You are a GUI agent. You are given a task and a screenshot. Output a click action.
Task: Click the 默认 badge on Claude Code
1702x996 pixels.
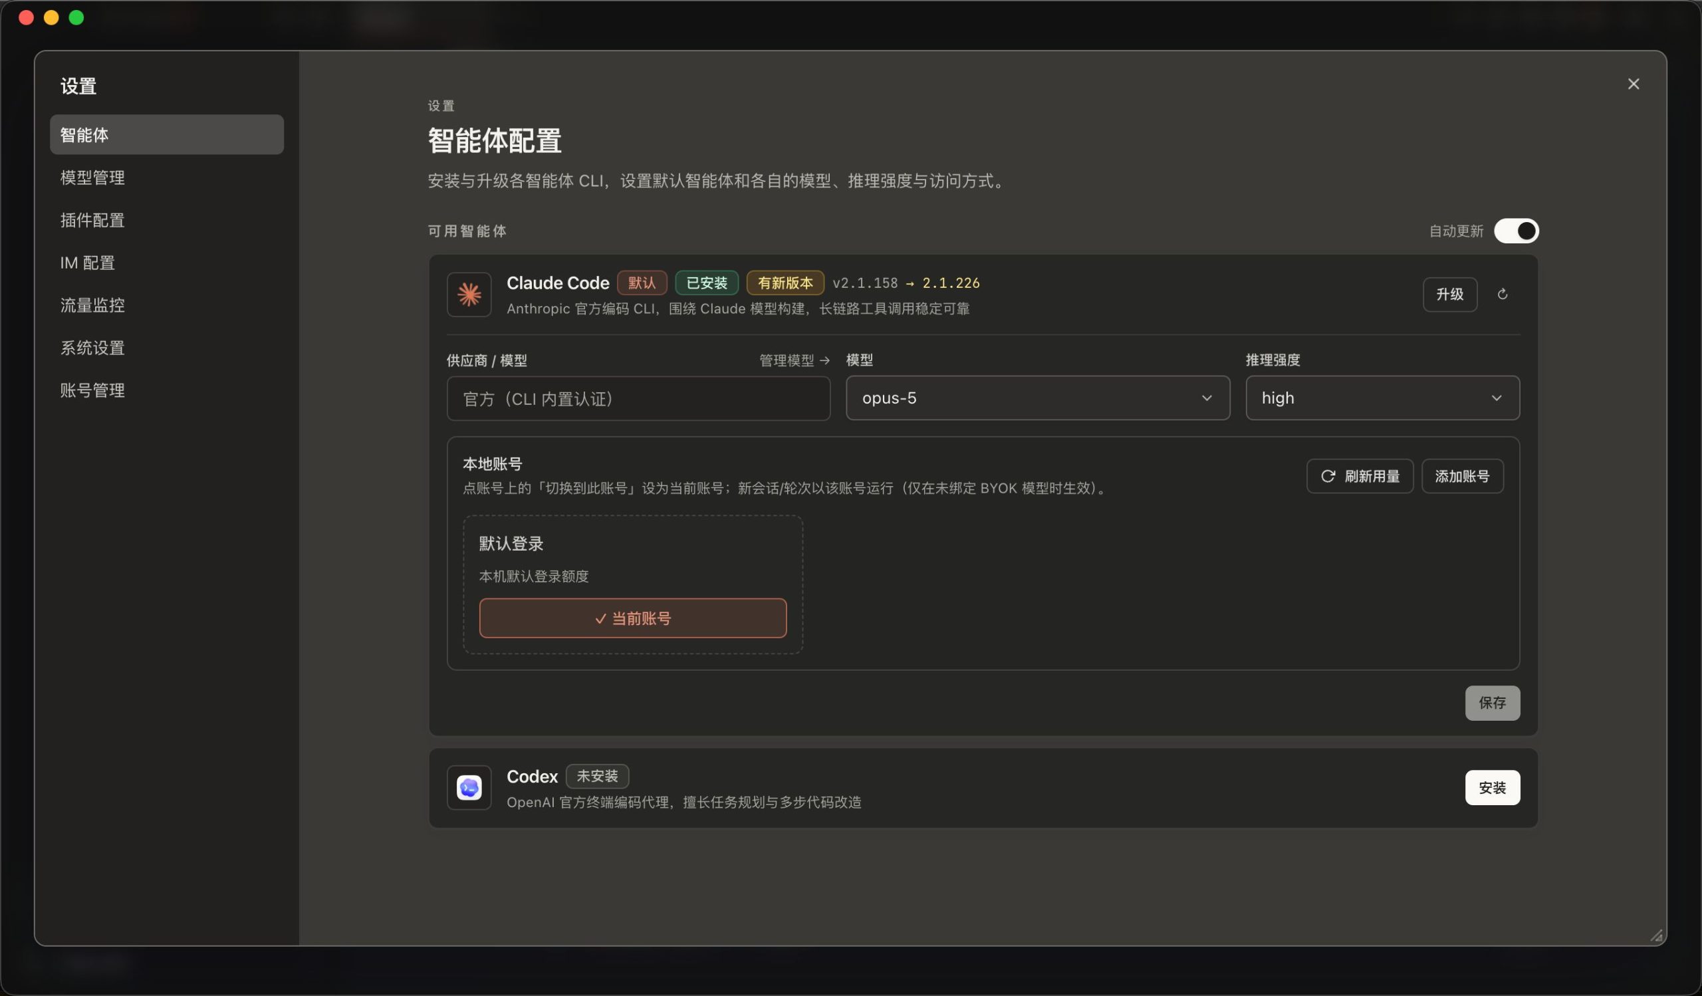coord(642,283)
